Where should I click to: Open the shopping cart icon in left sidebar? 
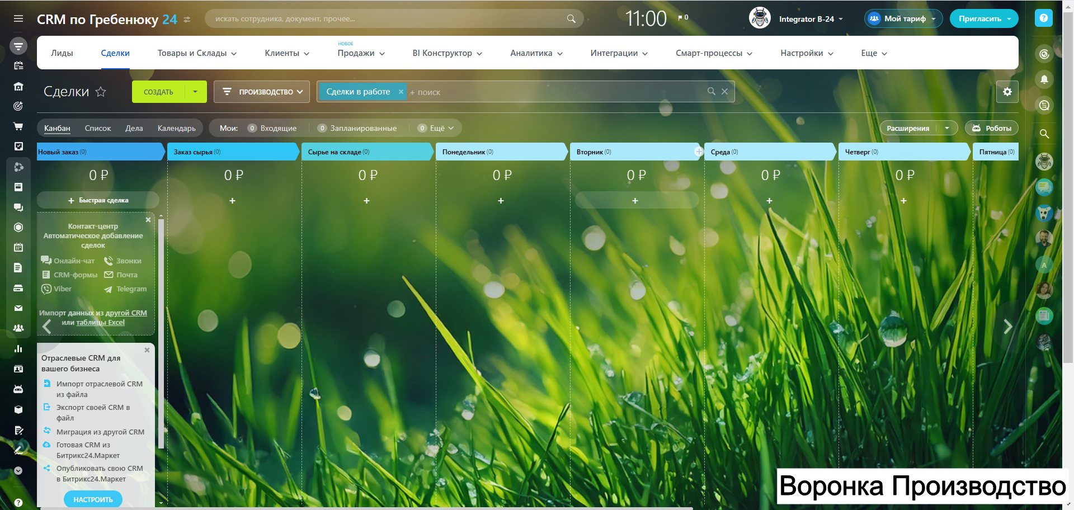pyautogui.click(x=18, y=126)
